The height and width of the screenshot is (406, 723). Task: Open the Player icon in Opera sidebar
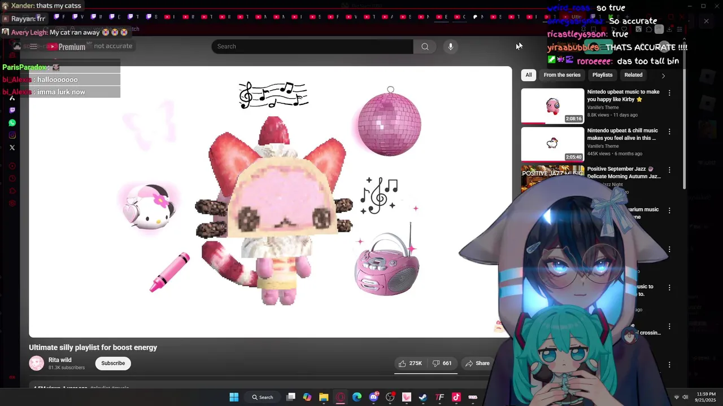pos(12,166)
